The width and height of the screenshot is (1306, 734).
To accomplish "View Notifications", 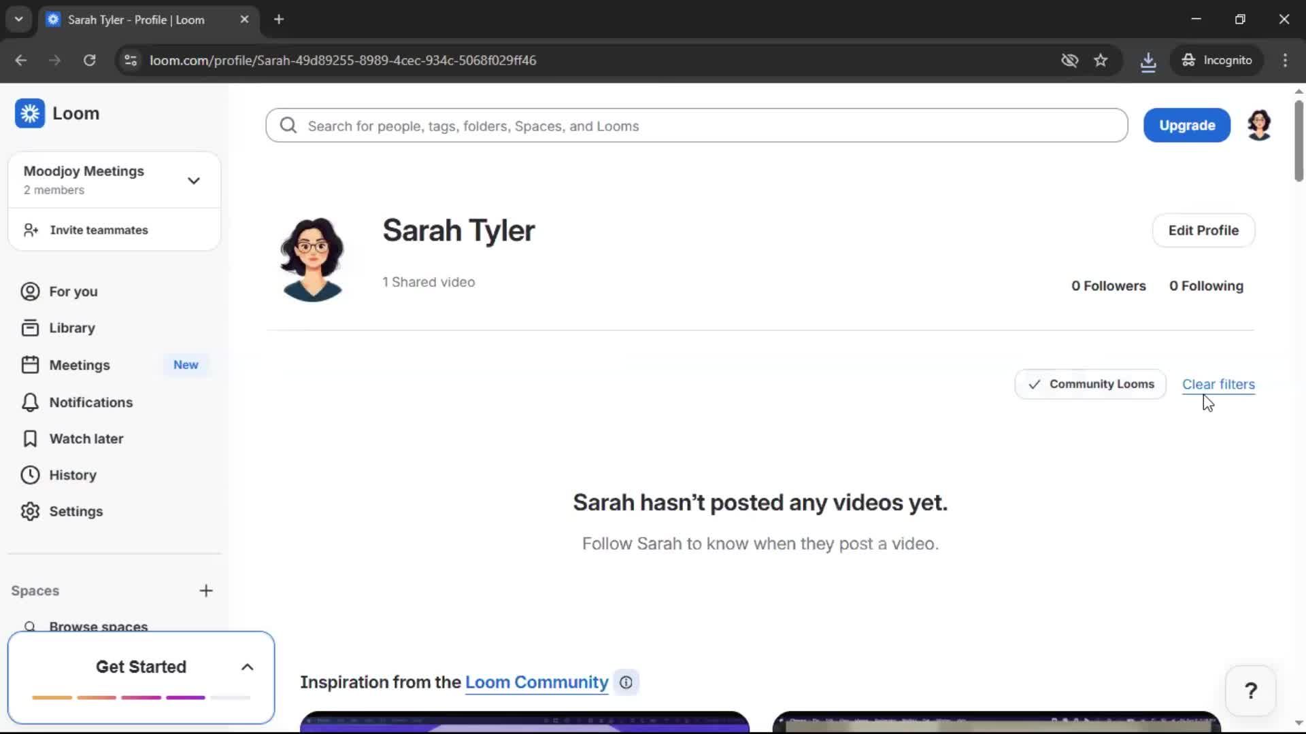I will [90, 402].
